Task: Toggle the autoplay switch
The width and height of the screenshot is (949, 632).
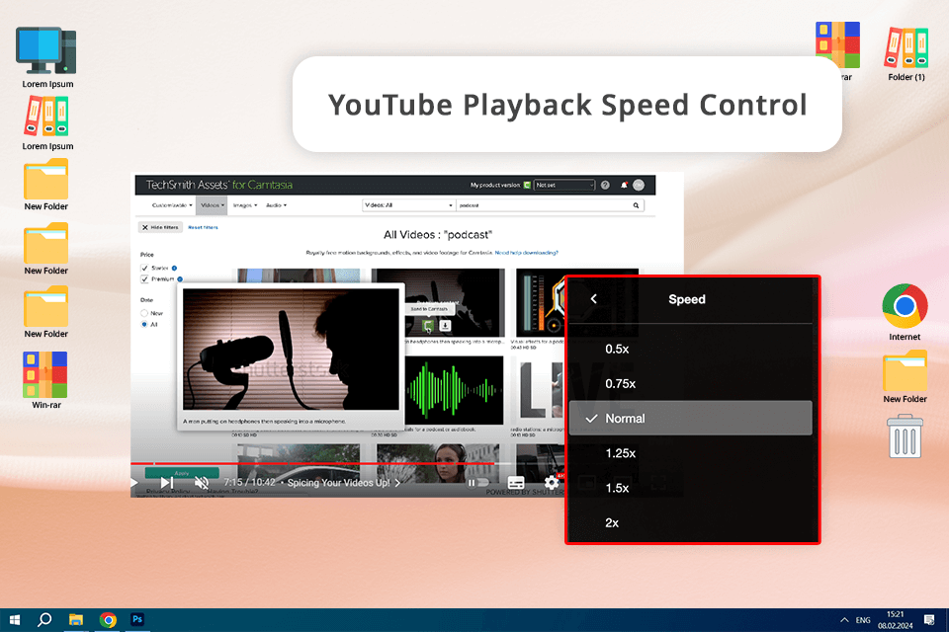Action: pos(477,483)
